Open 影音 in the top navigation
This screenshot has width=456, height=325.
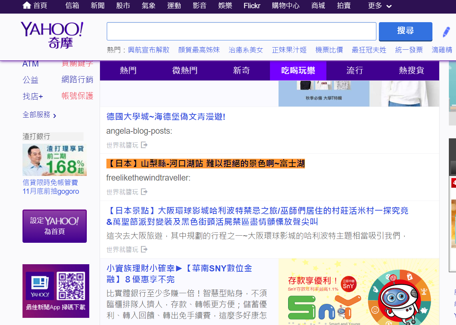point(200,6)
